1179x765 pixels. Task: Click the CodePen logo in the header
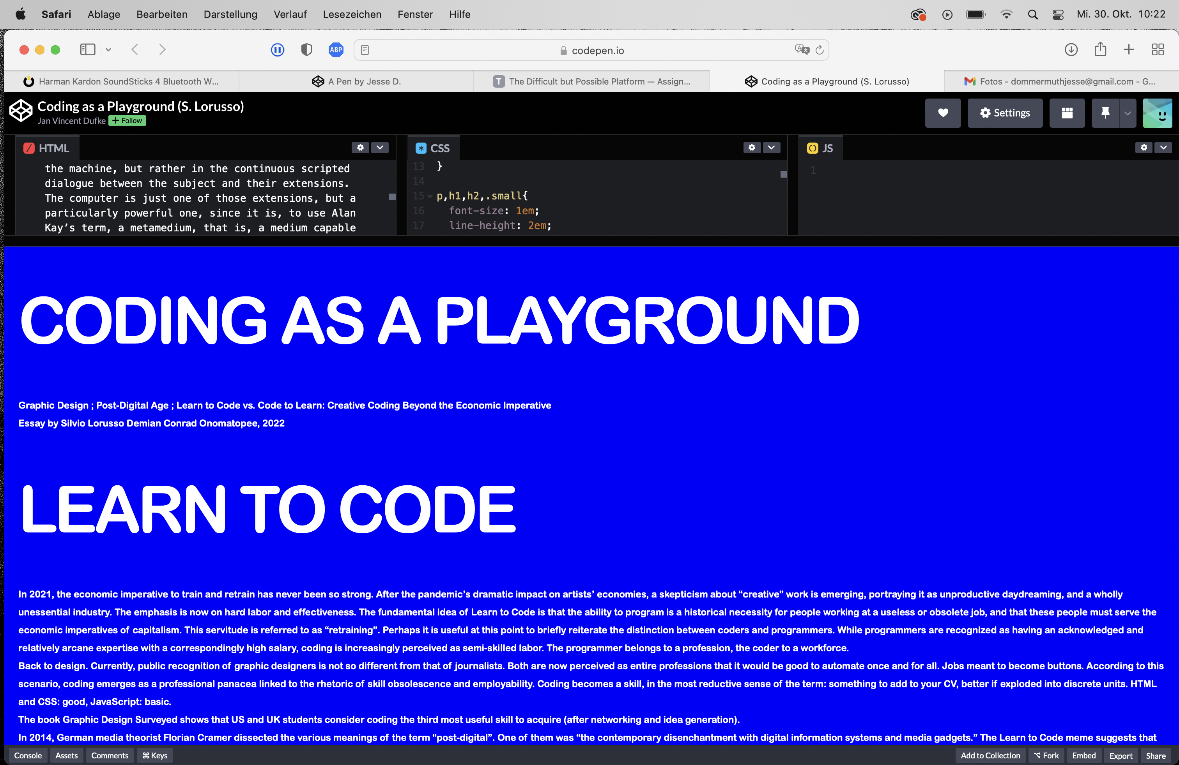point(20,110)
